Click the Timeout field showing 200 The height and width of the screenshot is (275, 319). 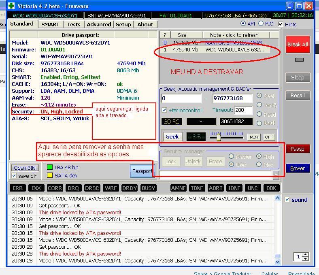[244, 110]
